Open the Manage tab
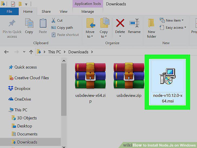 point(88,11)
